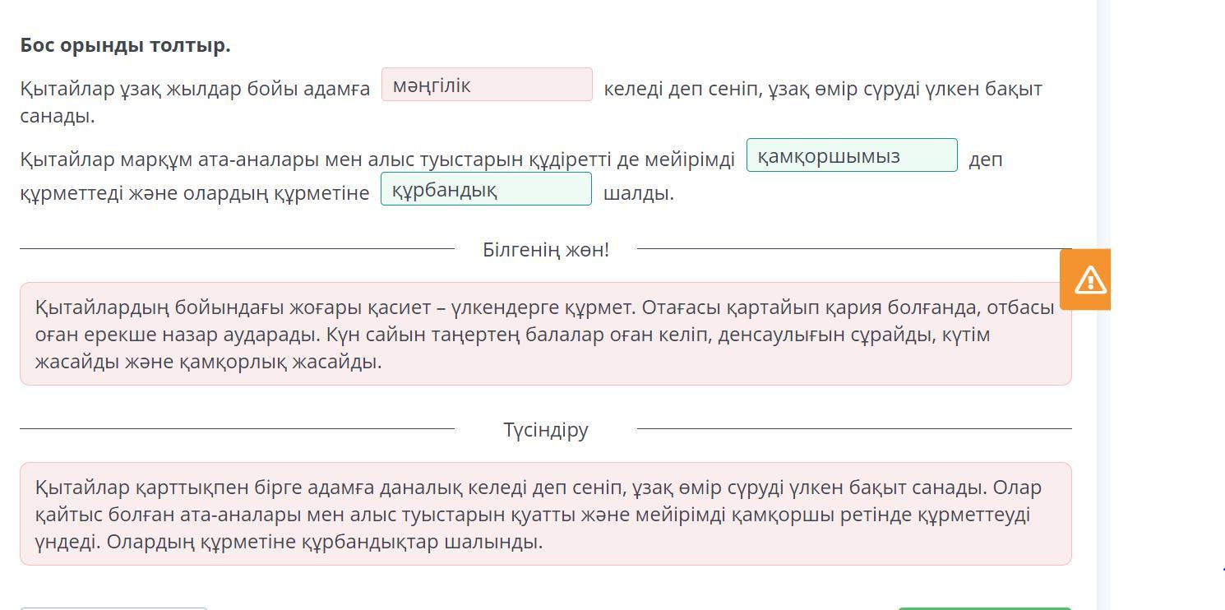
Task: Click the heading "Бос орынды толтыр."
Action: (126, 45)
